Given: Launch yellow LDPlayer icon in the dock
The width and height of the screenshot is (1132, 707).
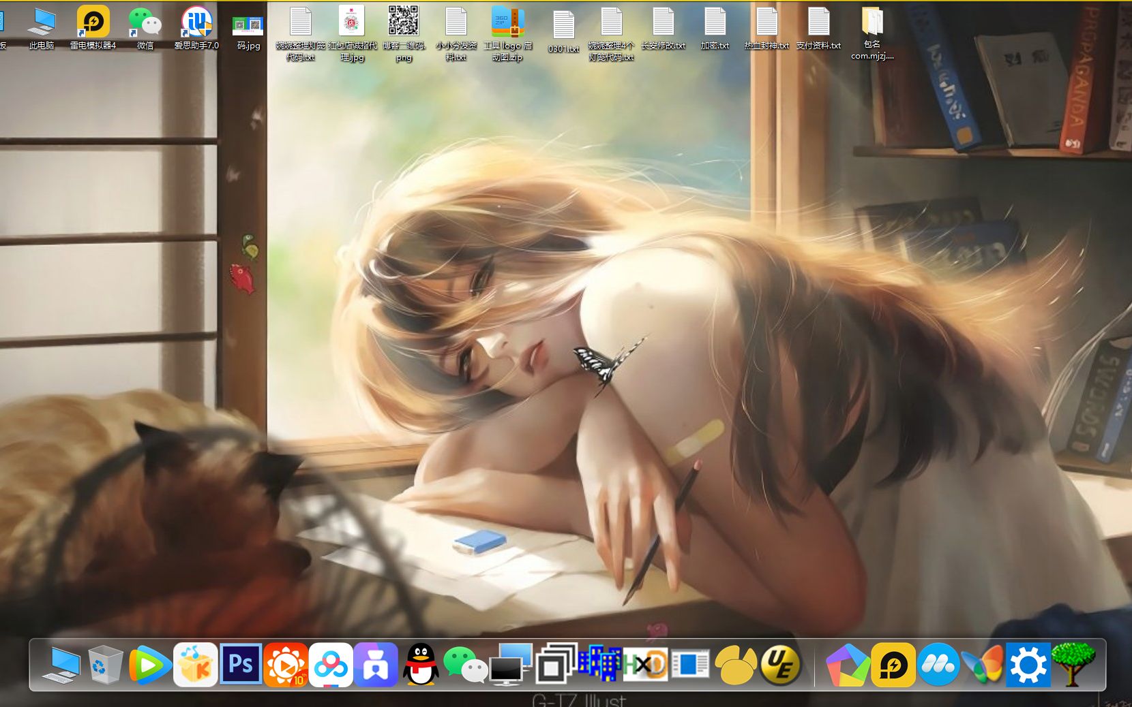Looking at the screenshot, I should point(893,665).
